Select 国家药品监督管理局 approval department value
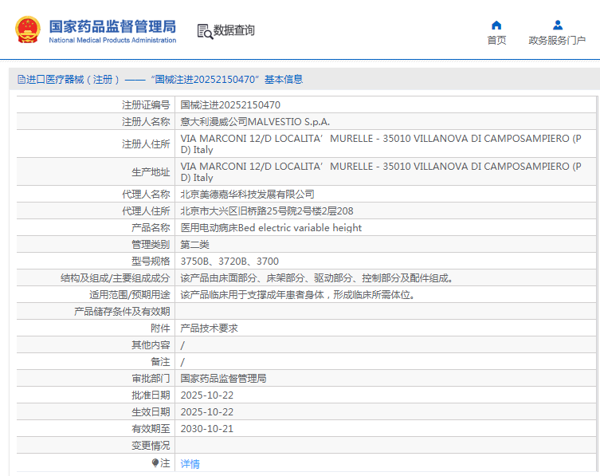The image size is (600, 476). coord(223,379)
